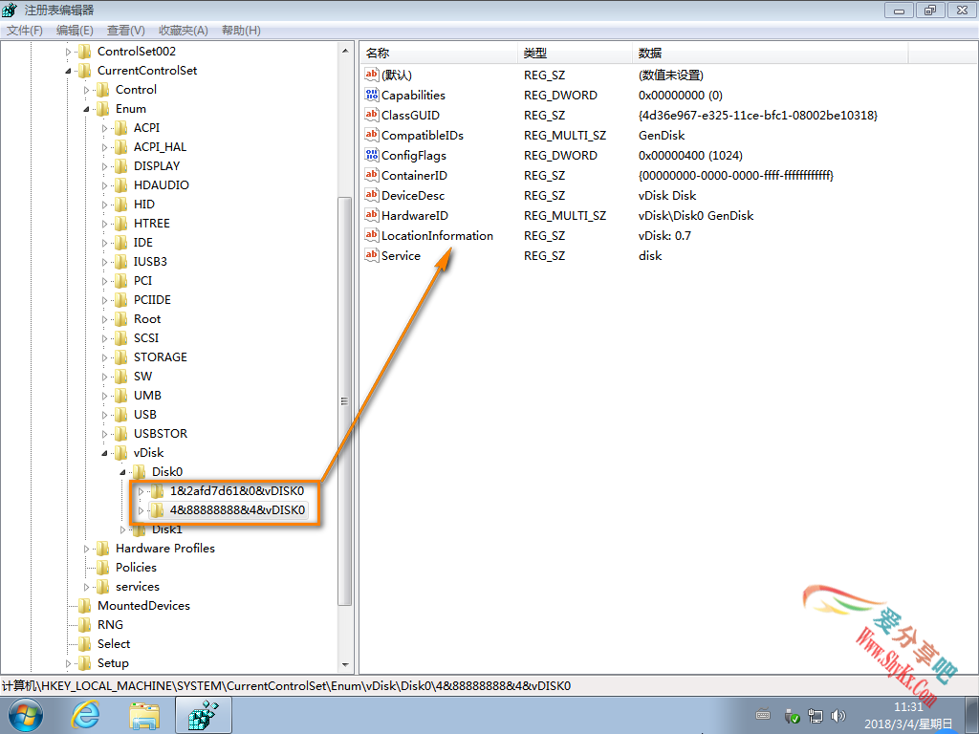This screenshot has height=734, width=979.
Task: Select the PCIIDE folder icon
Action: point(120,300)
